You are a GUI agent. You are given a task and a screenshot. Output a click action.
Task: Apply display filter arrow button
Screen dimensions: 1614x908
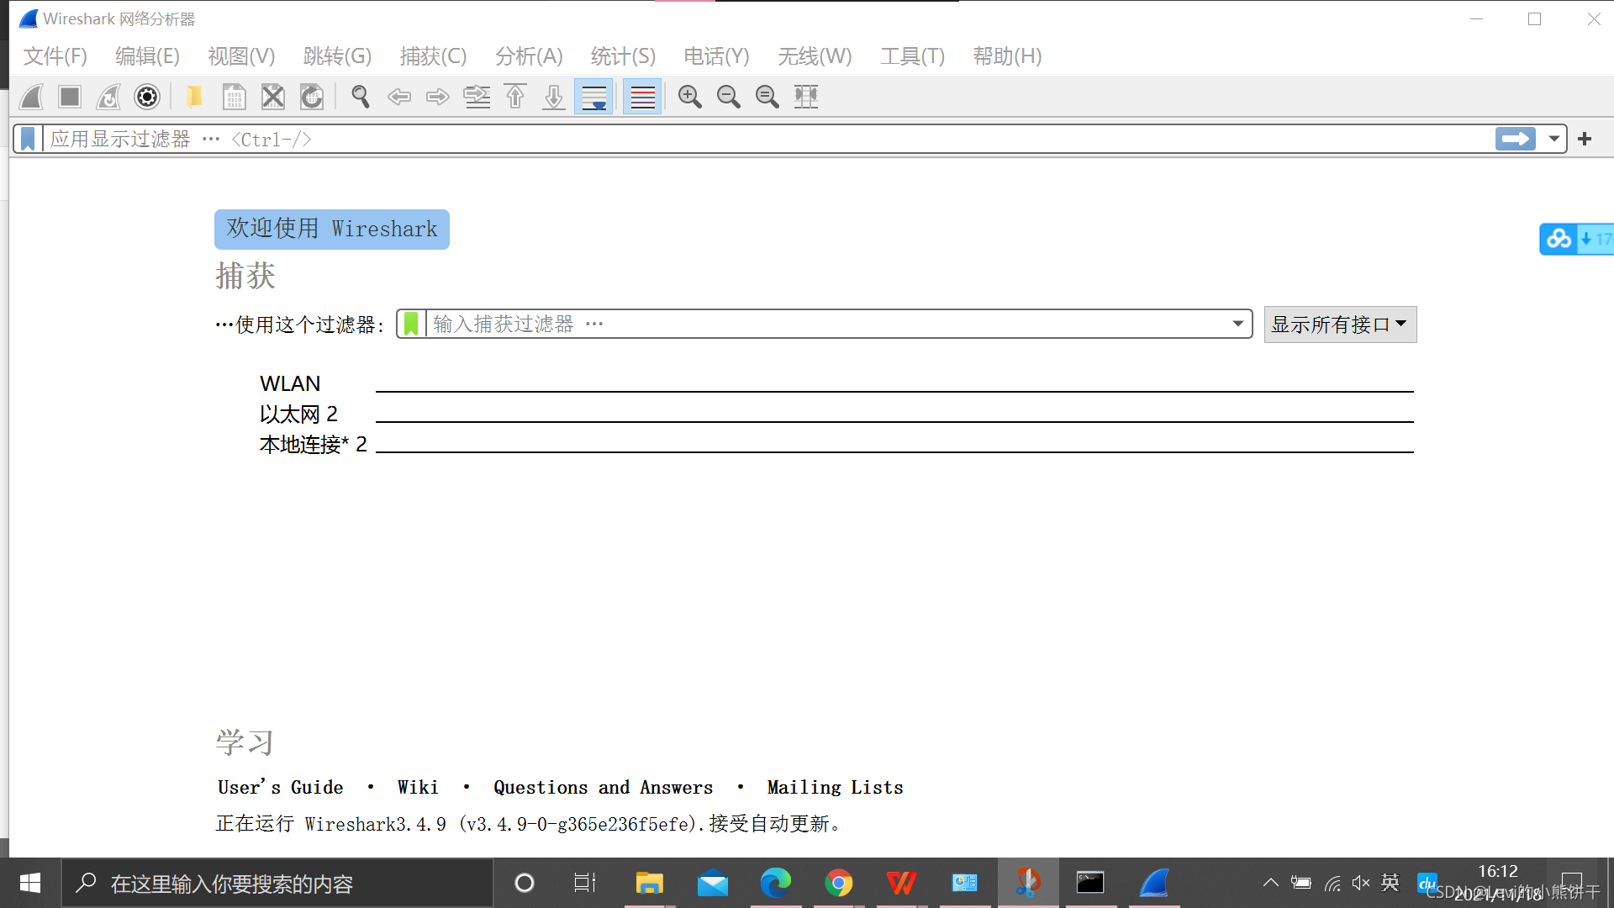pyautogui.click(x=1516, y=139)
